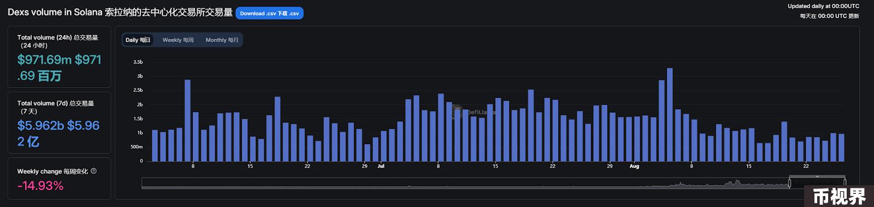Click the Dexs volume in Solana title

coord(120,12)
